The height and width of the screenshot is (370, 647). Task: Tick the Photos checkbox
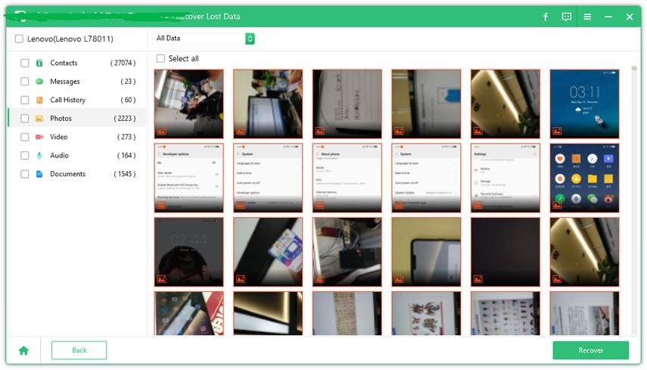click(x=25, y=118)
